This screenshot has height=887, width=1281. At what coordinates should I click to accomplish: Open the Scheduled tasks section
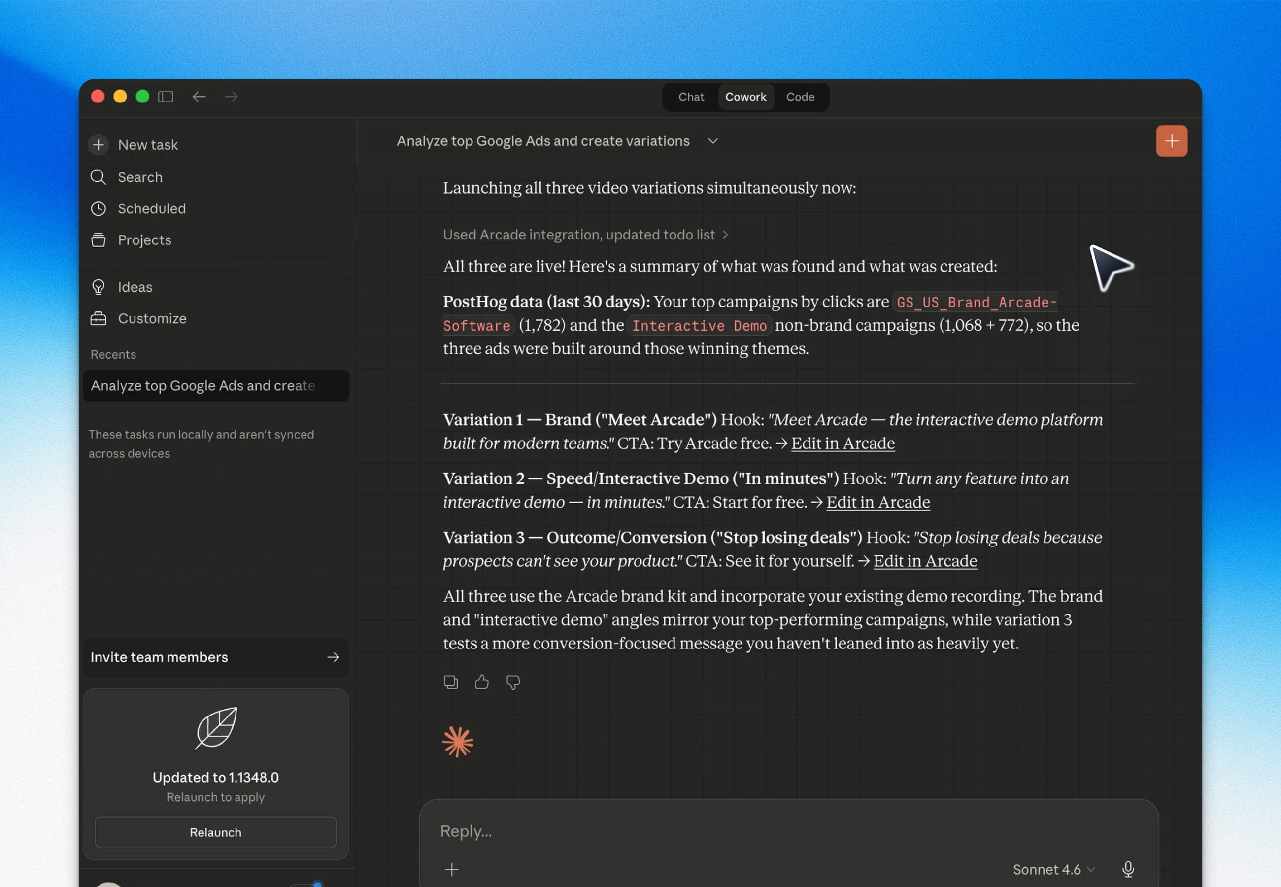click(x=151, y=208)
